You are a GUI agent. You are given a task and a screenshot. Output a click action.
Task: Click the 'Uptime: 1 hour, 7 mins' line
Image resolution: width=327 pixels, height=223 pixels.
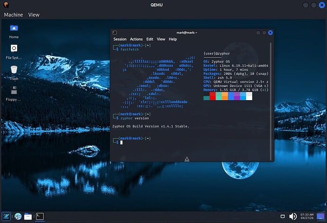click(x=226, y=69)
